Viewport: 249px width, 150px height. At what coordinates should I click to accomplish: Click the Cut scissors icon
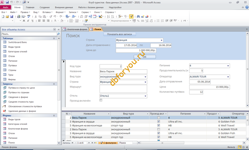36,16
